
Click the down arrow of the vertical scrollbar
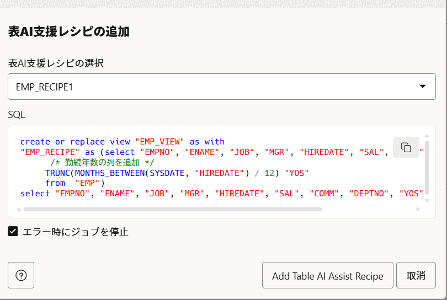[x=427, y=201]
